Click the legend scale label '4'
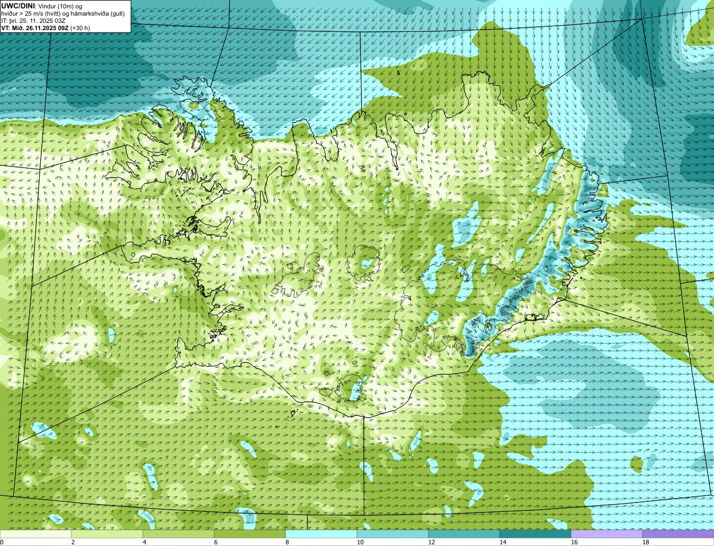Image resolution: width=714 pixels, height=546 pixels. [x=144, y=542]
